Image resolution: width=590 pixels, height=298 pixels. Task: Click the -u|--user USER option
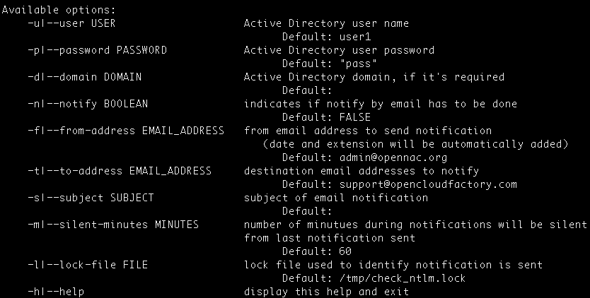tap(71, 23)
